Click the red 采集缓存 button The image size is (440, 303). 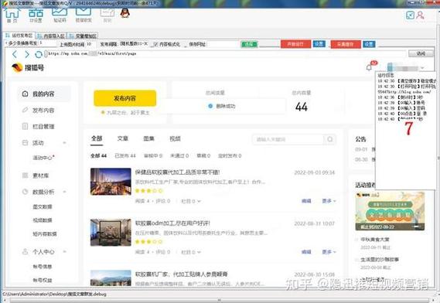pos(346,44)
